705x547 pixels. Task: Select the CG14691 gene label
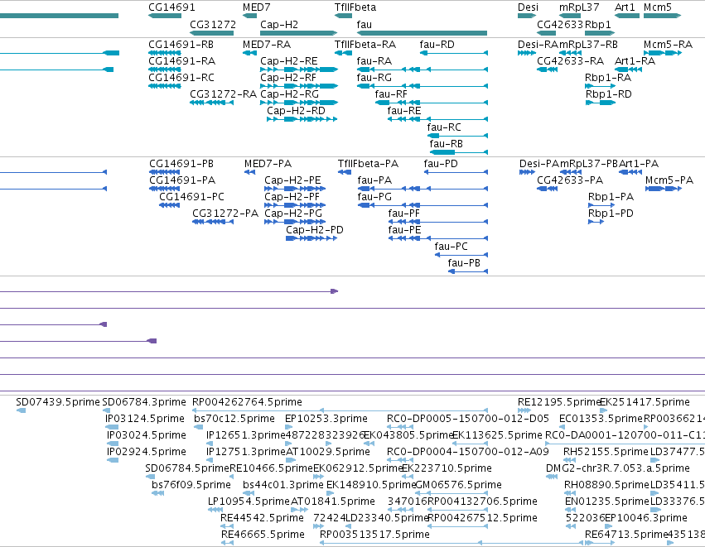pos(171,7)
